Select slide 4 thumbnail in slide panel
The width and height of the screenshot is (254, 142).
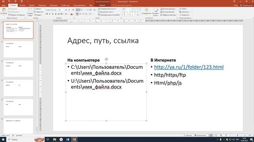(x=18, y=88)
